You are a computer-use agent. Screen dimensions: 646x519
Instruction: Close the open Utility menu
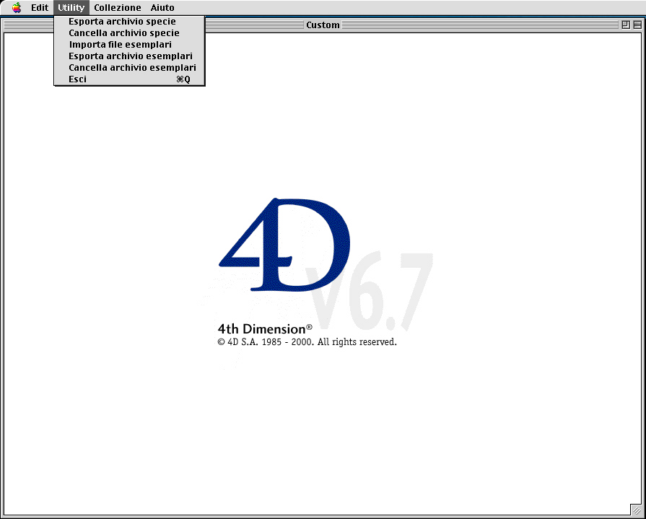(x=71, y=7)
